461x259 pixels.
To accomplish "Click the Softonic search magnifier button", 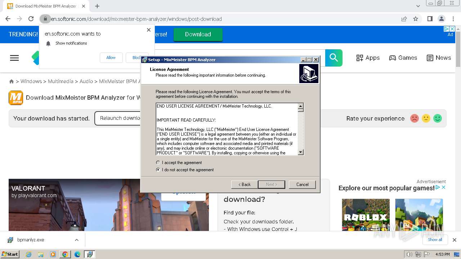I will pos(334,58).
